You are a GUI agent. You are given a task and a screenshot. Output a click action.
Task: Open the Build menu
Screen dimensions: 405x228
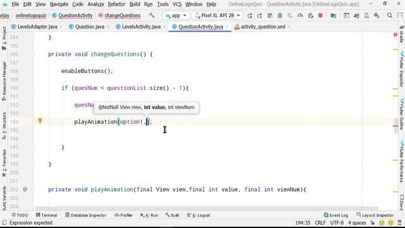click(135, 4)
